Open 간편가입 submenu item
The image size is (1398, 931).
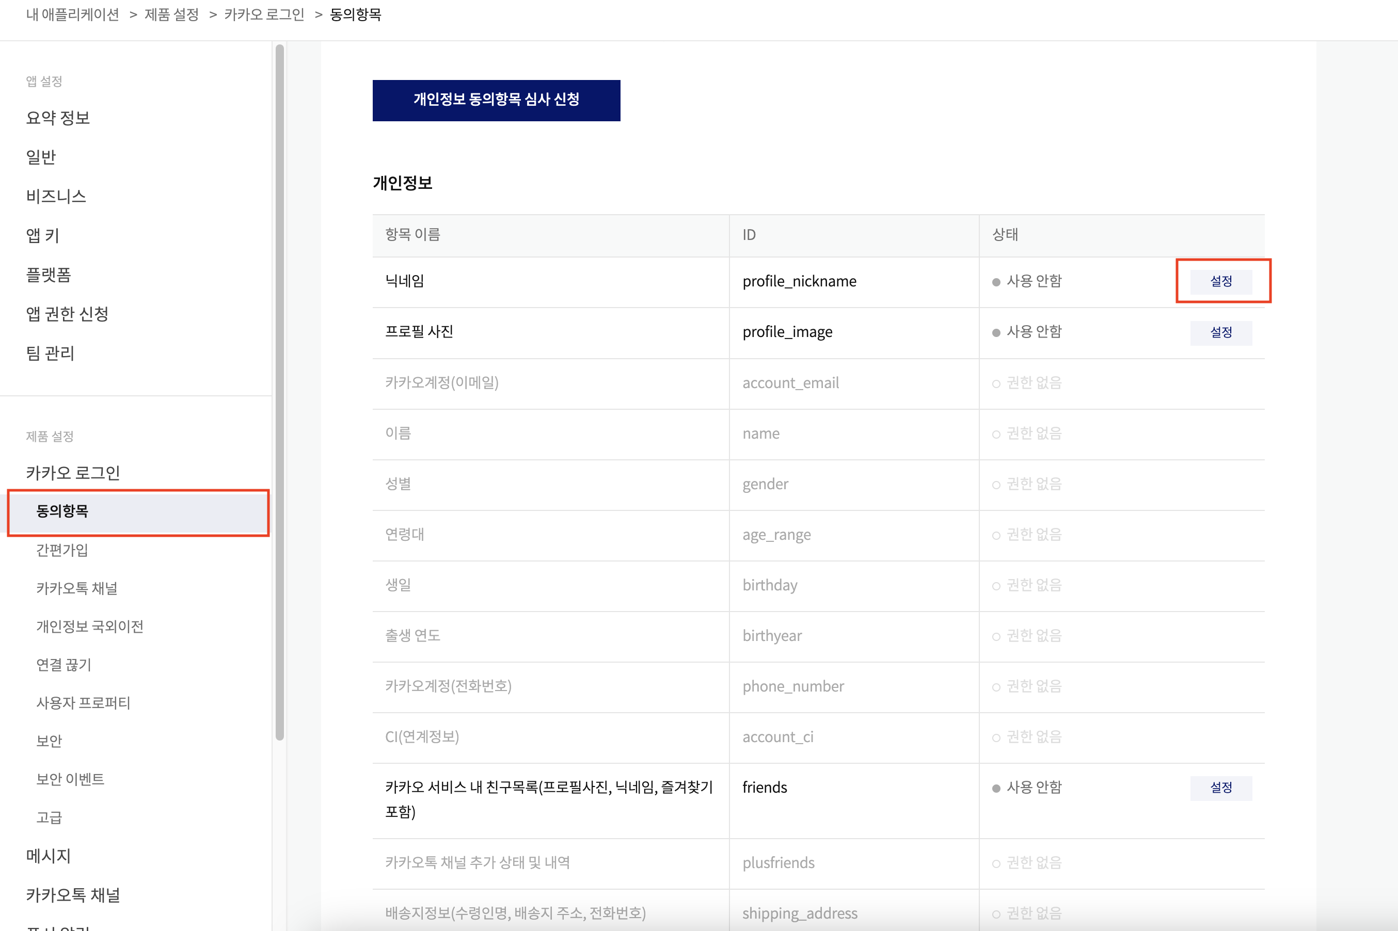(x=62, y=550)
